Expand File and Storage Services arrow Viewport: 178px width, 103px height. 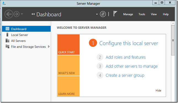[x=49, y=47]
